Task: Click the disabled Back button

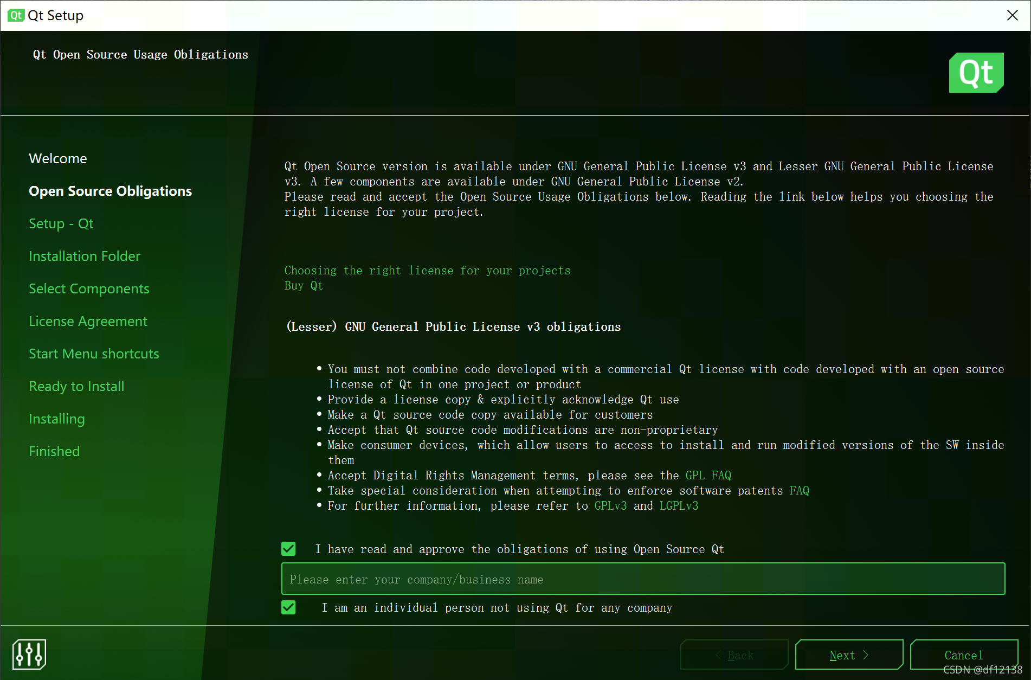Action: tap(734, 655)
